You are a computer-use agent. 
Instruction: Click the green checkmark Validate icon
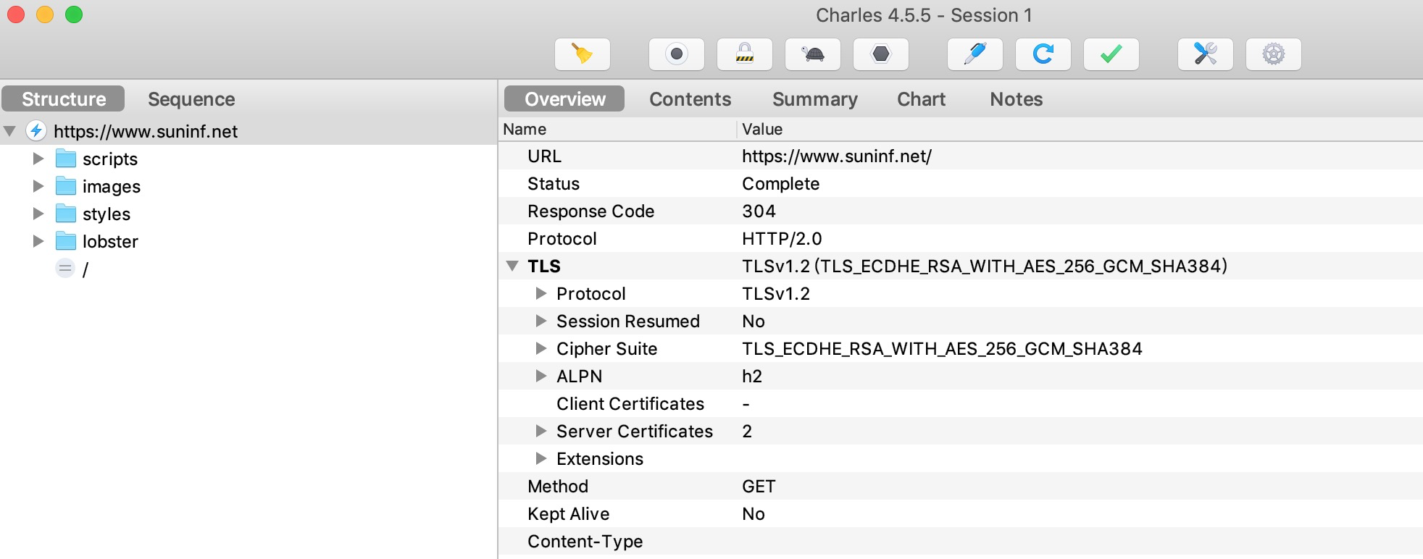pyautogui.click(x=1111, y=54)
